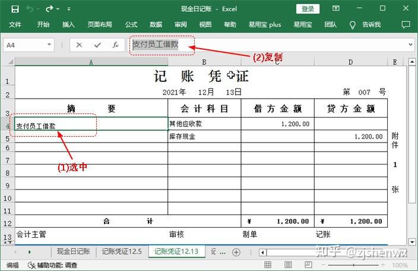This screenshot has width=418, height=271.
Task: Open the Comments icon in ribbon corner
Action: 406,25
